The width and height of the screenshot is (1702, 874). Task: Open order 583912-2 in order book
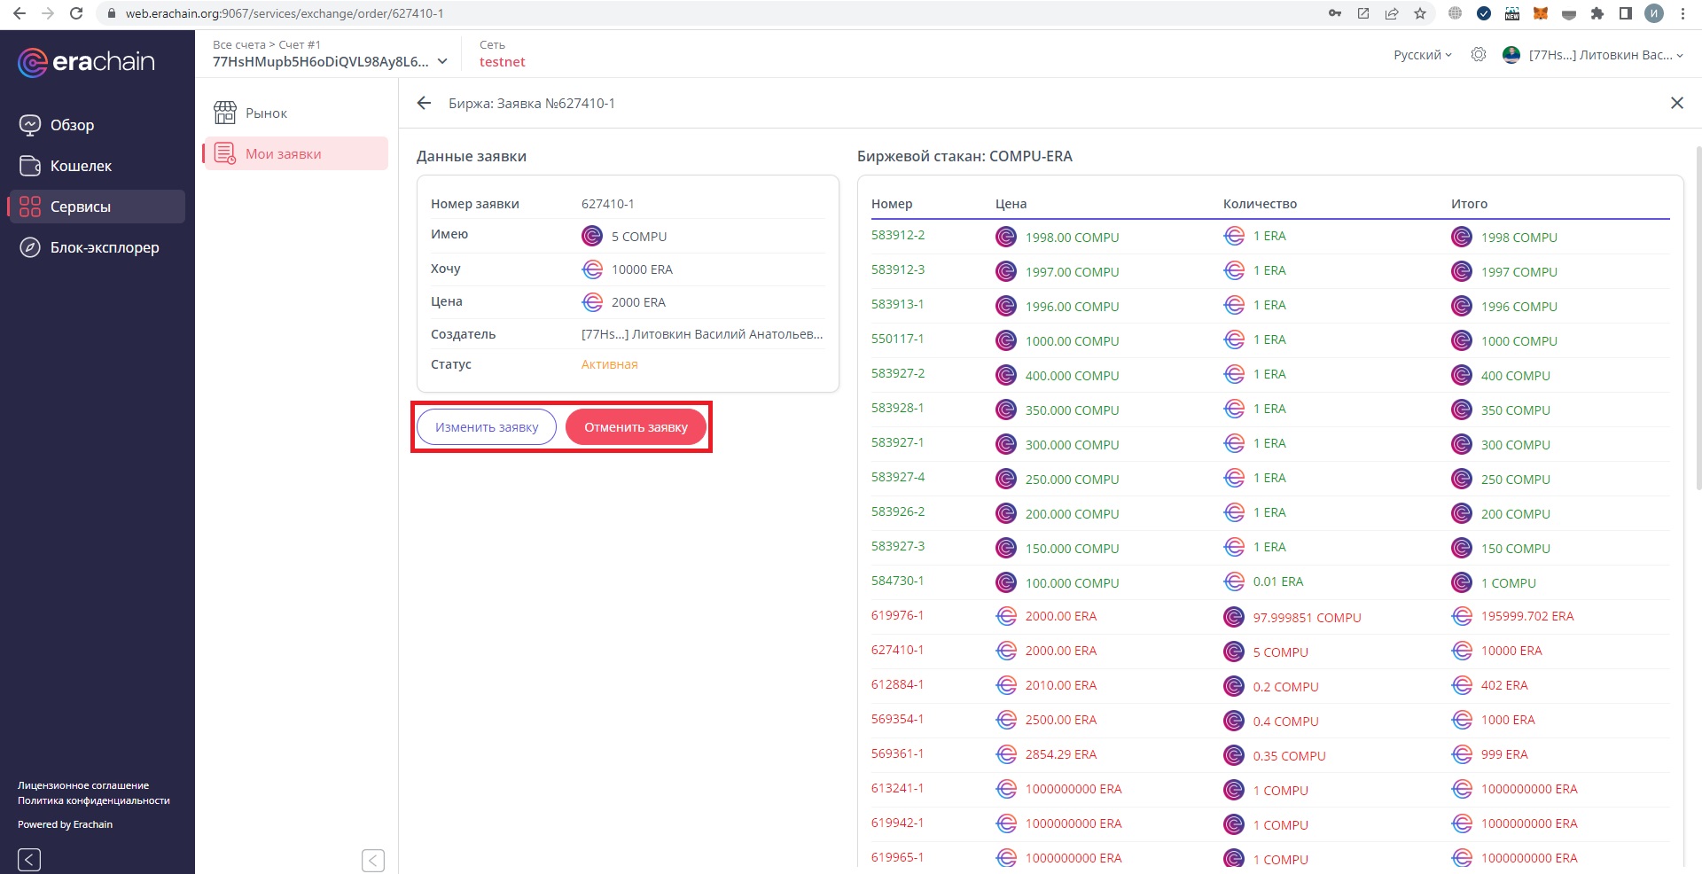897,236
